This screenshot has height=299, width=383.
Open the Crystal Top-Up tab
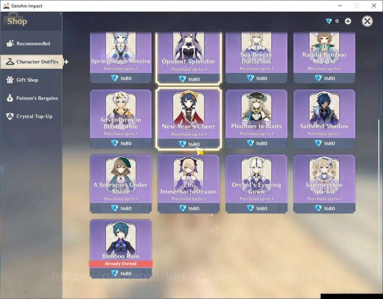[x=31, y=116]
